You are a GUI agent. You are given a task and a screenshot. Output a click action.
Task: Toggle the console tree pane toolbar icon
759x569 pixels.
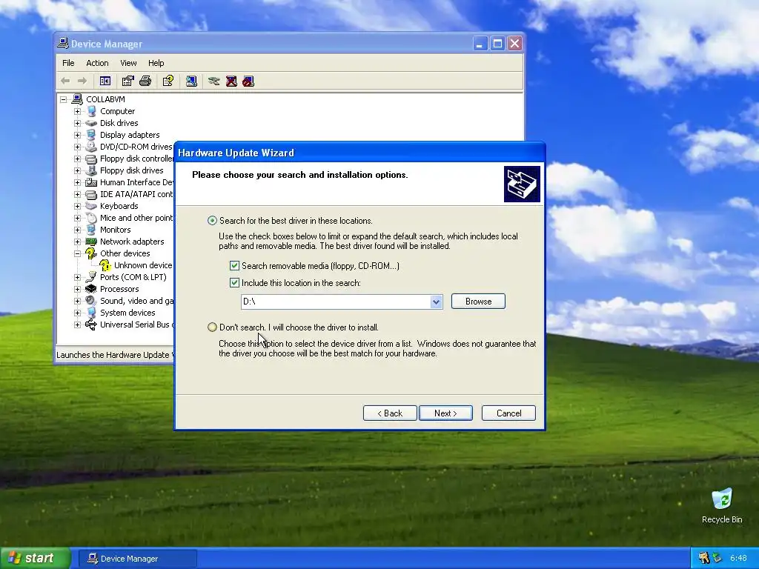[105, 81]
